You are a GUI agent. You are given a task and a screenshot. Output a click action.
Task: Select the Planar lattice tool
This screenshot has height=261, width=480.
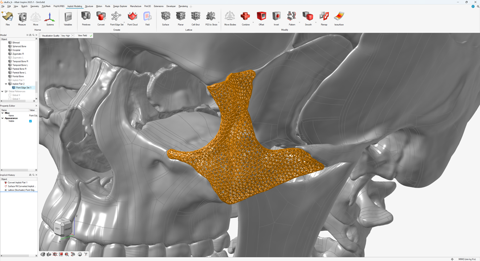pyautogui.click(x=181, y=17)
